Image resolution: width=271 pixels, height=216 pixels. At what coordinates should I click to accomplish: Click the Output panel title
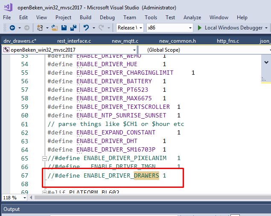coord(12,209)
